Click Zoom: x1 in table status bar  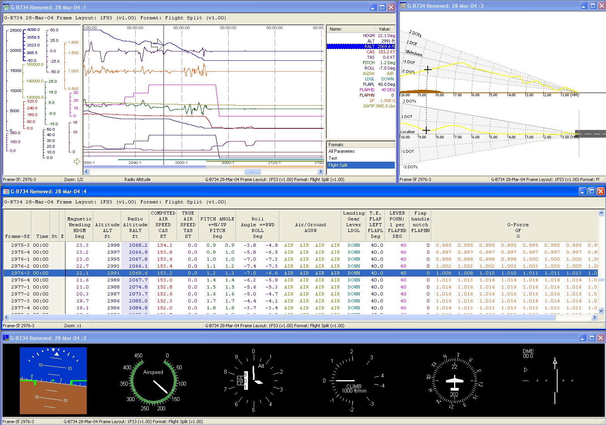pyautogui.click(x=72, y=326)
